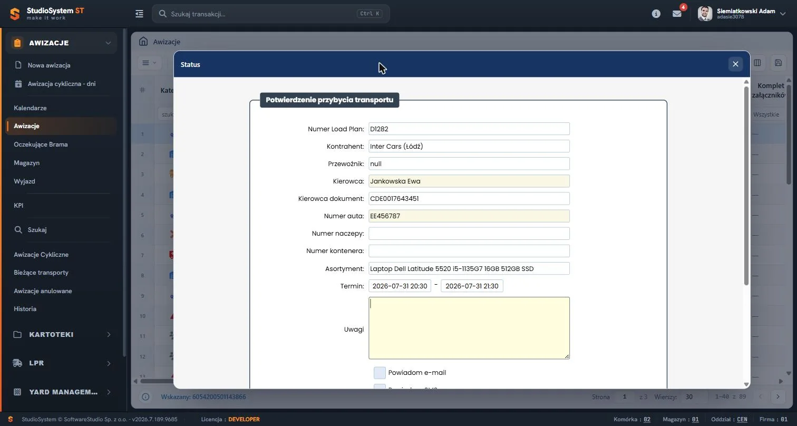Click the Termin start date 2026-07-31 20:30
The image size is (797, 426).
point(400,286)
